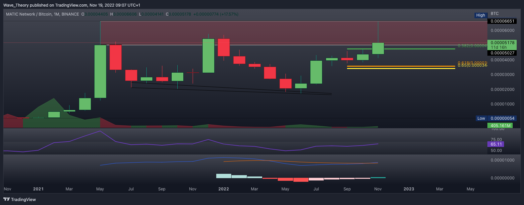Click the 2021 label on time axis
The width and height of the screenshot is (524, 205).
click(x=38, y=189)
